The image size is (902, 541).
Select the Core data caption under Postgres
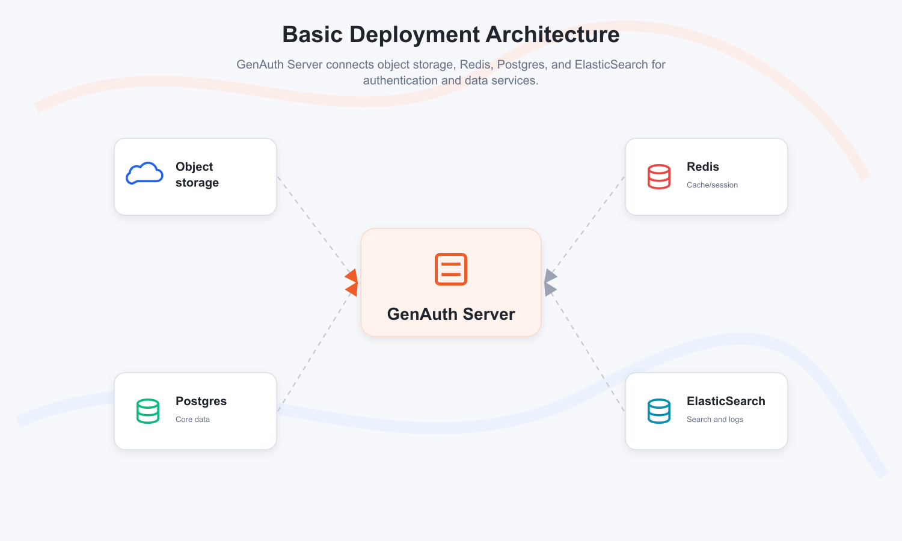[192, 420]
